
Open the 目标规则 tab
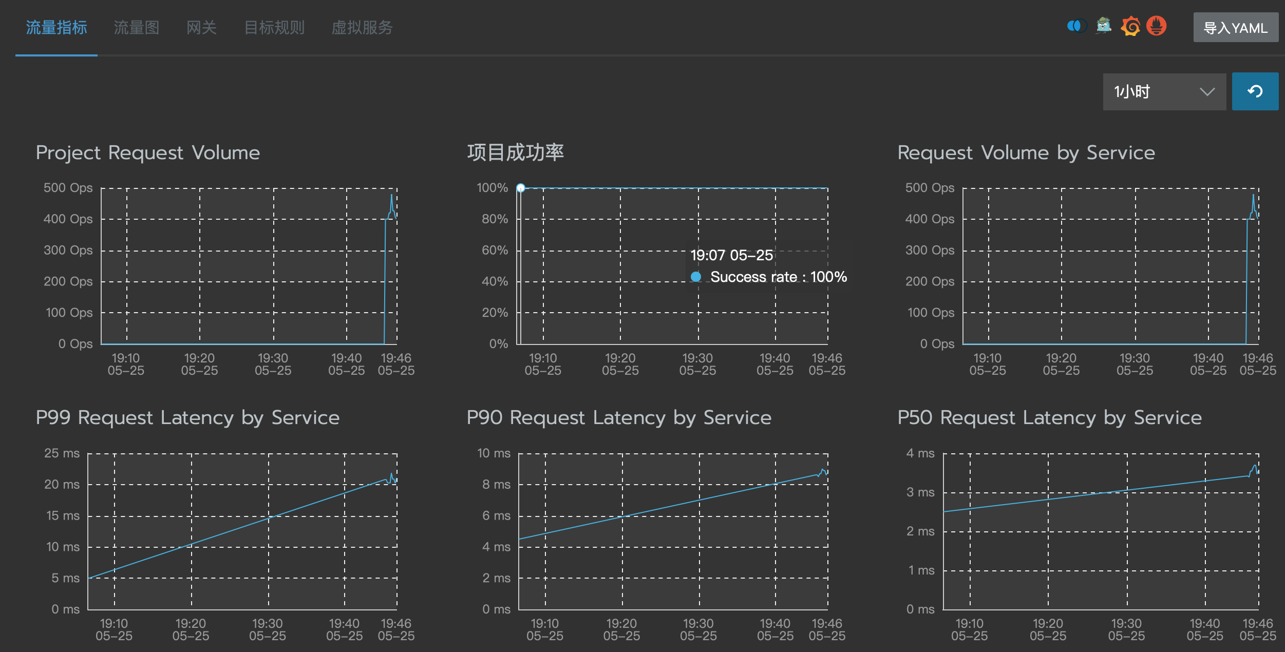[x=274, y=27]
